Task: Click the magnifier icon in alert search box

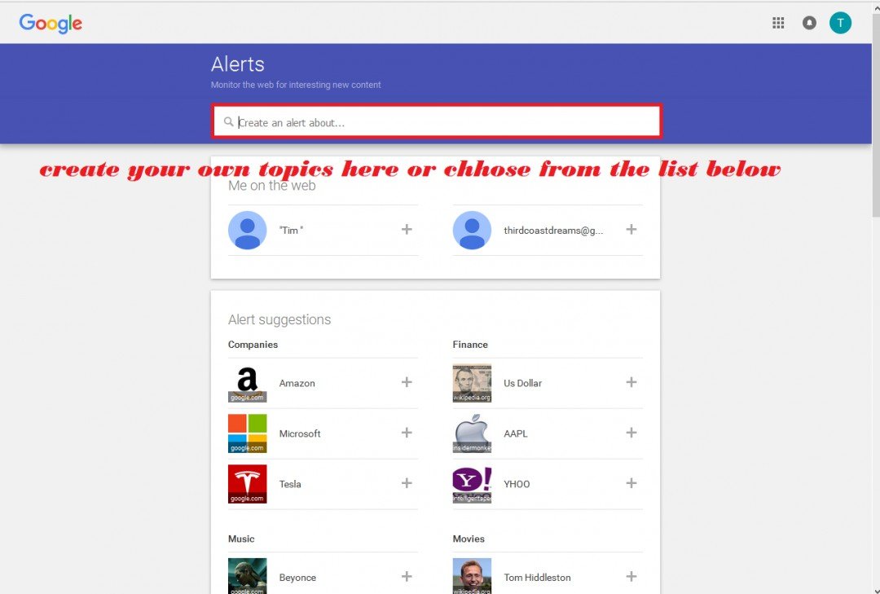Action: [228, 121]
